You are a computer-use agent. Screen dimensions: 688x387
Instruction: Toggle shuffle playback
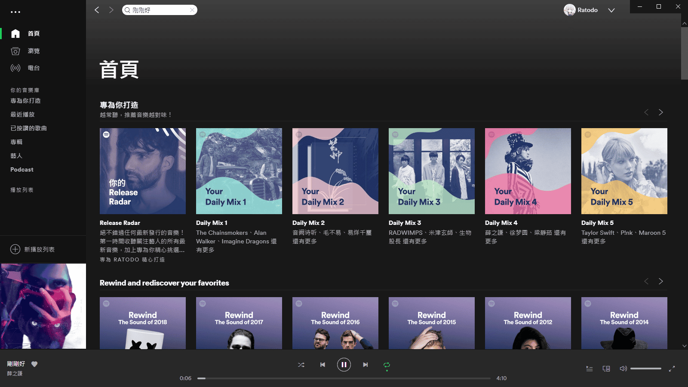(x=301, y=365)
